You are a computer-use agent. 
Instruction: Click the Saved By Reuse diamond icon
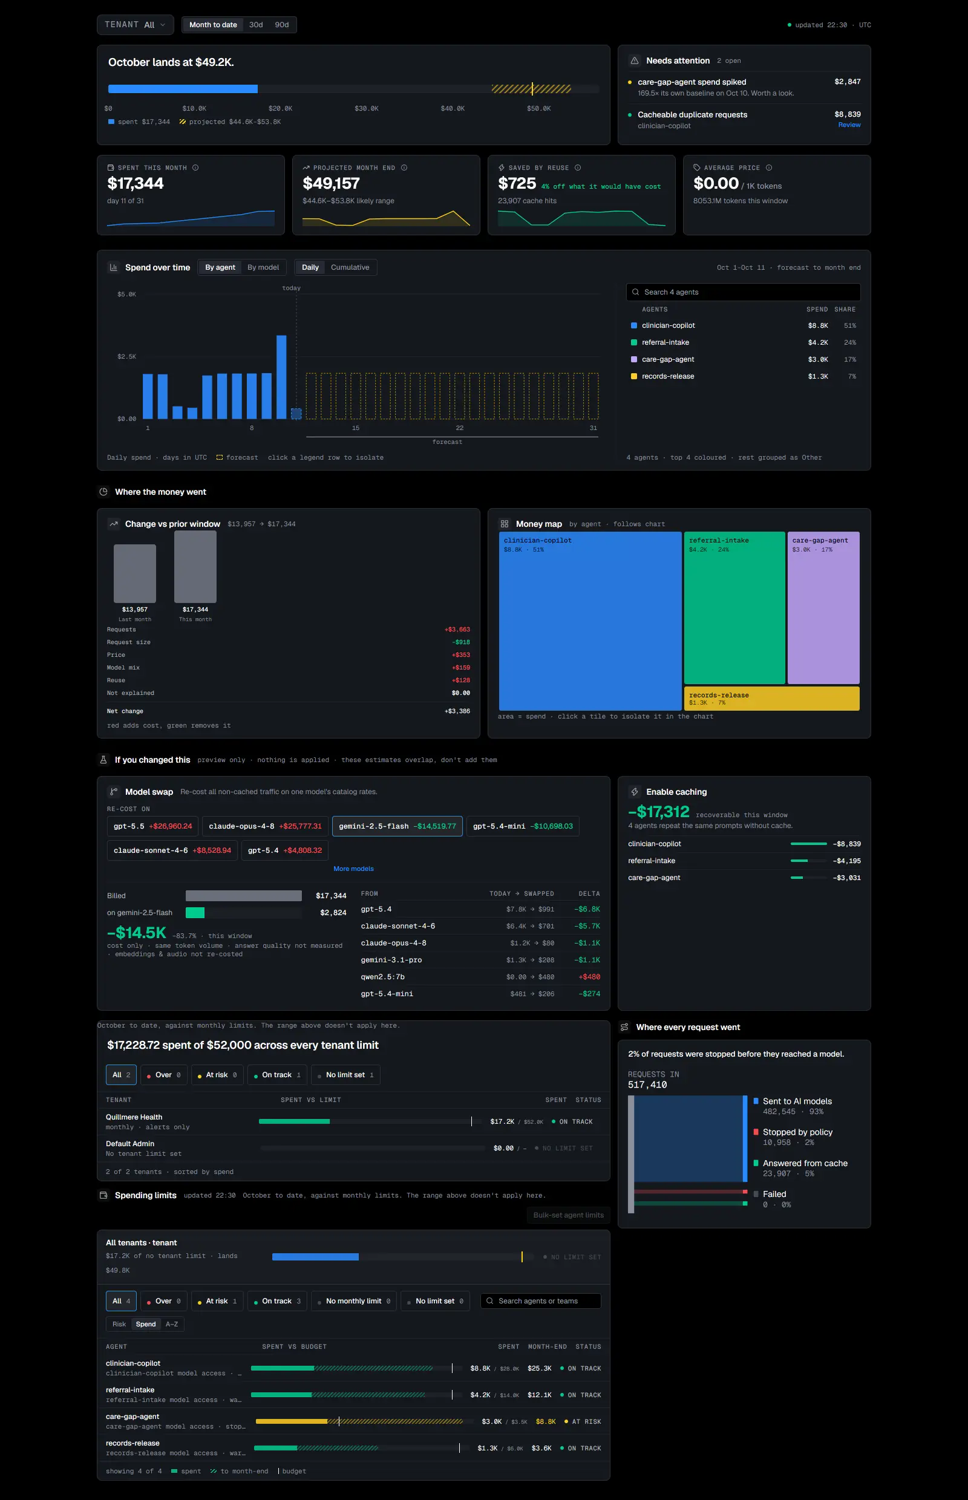point(501,168)
